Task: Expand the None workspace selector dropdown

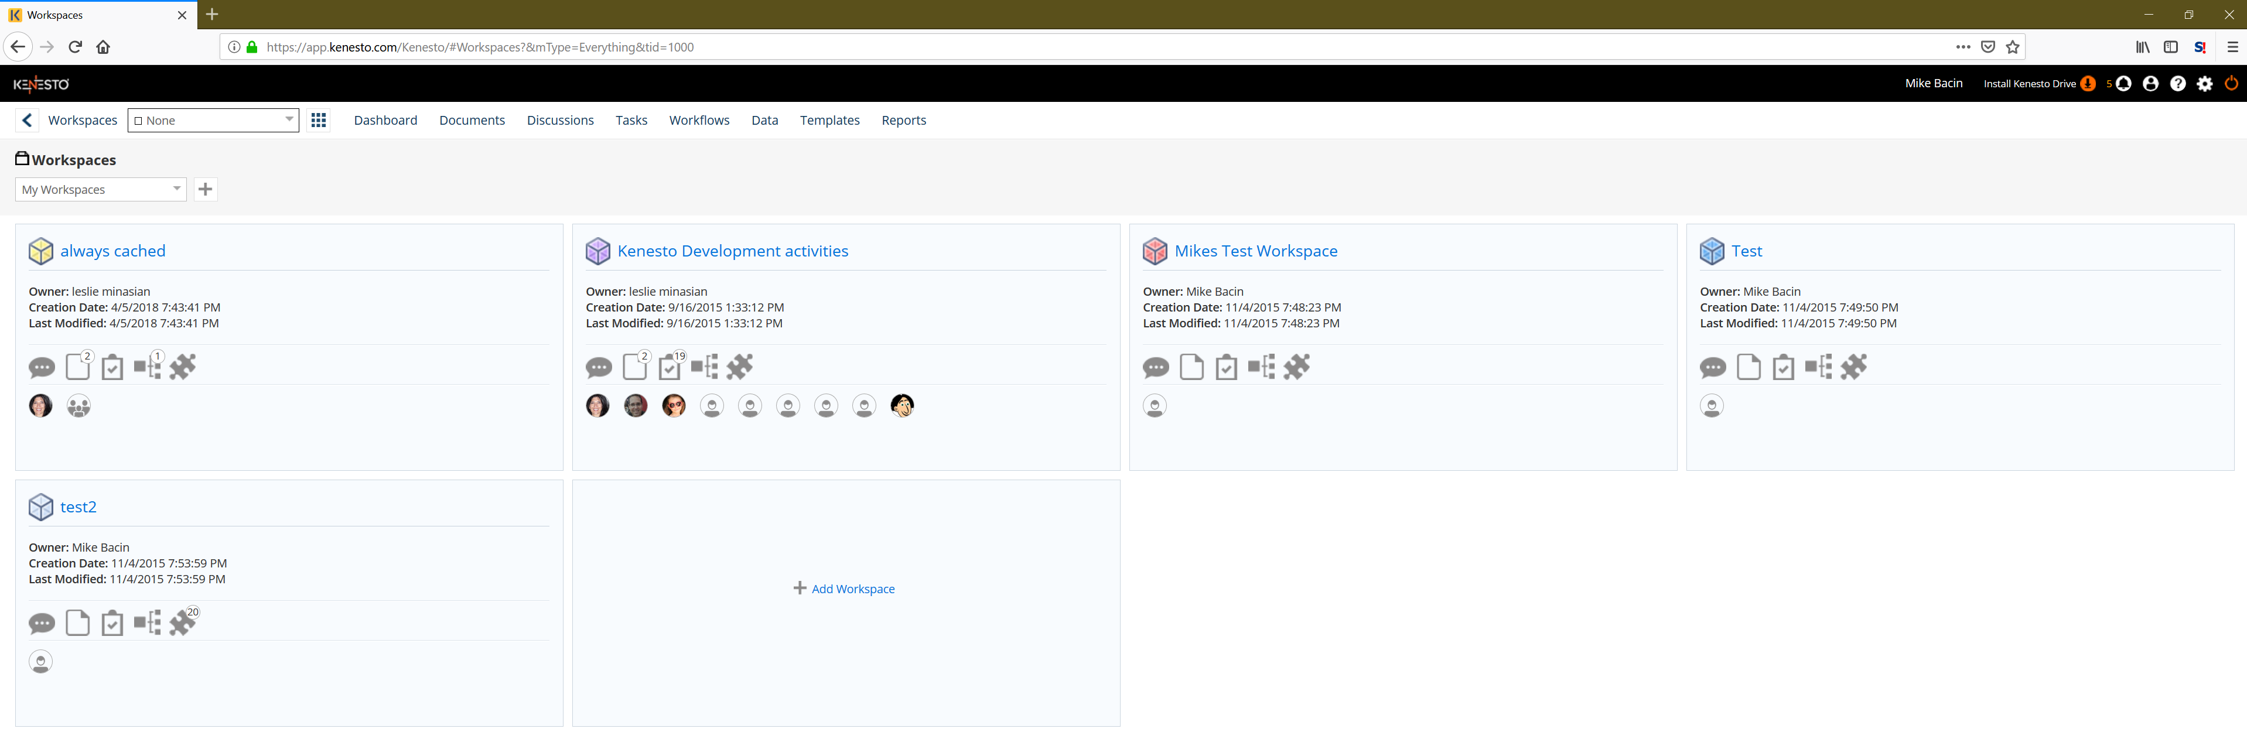Action: pyautogui.click(x=214, y=120)
